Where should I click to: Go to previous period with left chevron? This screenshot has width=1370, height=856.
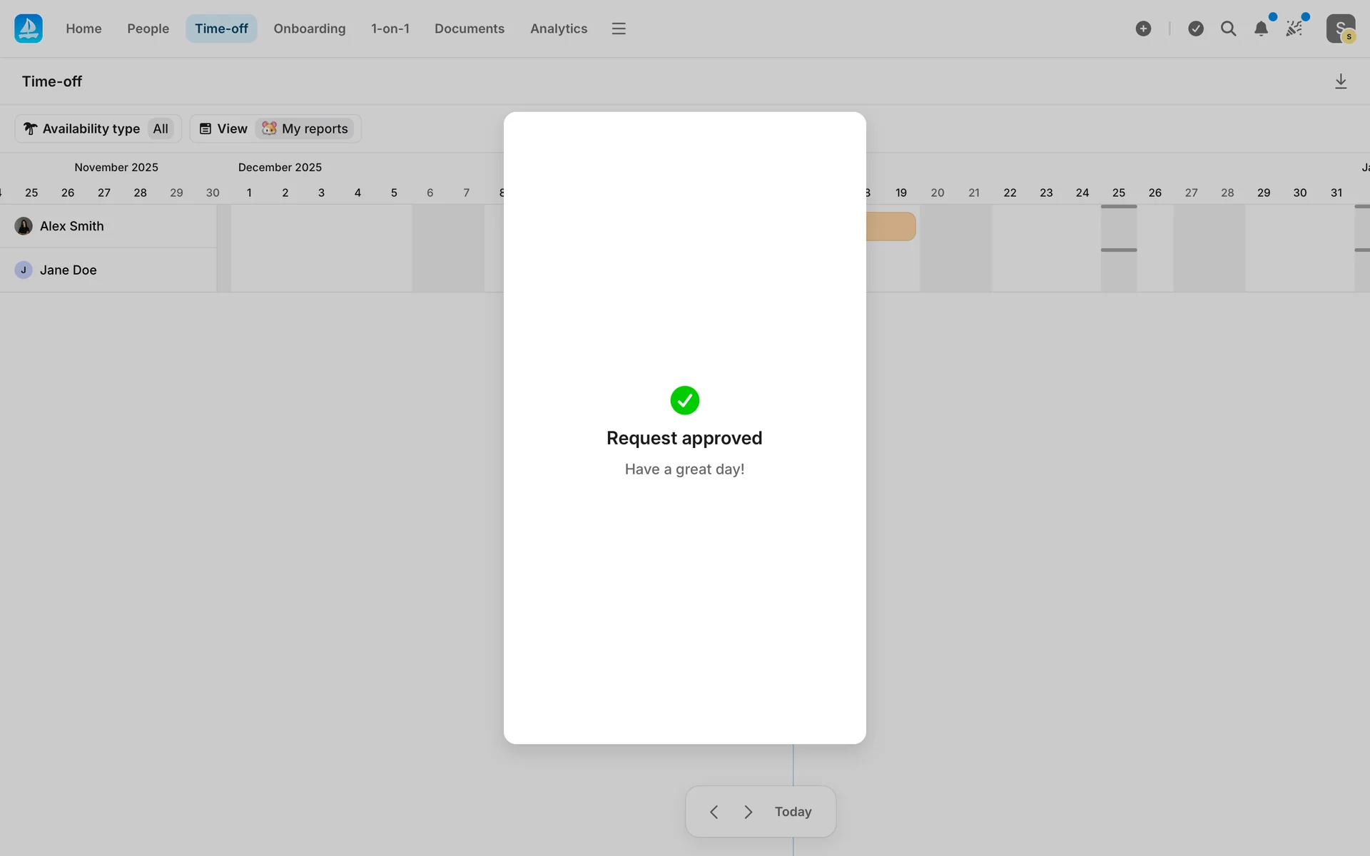714,812
